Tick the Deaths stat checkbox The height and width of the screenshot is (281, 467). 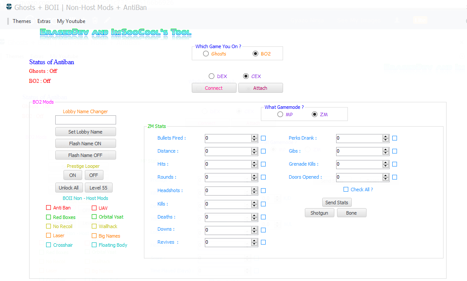[263, 217]
